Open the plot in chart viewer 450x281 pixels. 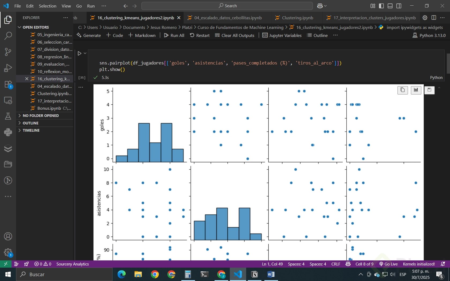[x=416, y=90]
